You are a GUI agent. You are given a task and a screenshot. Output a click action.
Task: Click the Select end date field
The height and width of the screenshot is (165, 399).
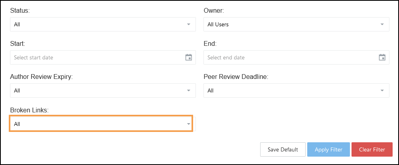(x=289, y=57)
